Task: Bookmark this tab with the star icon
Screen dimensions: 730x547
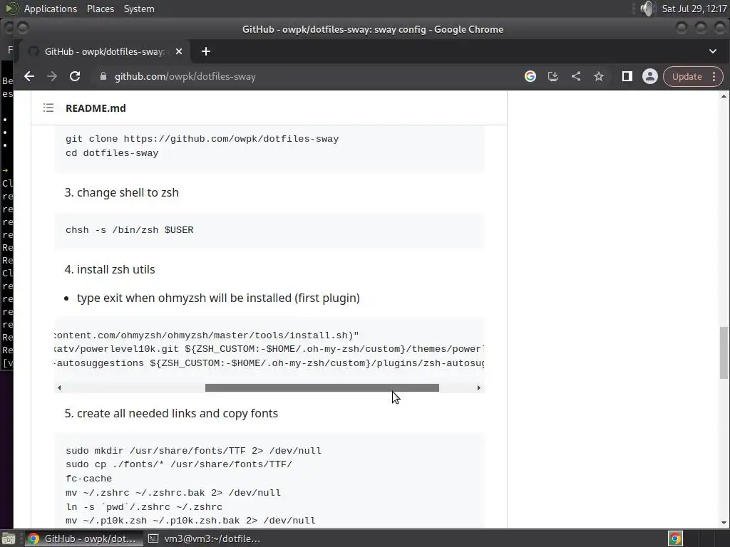Action: [x=599, y=76]
